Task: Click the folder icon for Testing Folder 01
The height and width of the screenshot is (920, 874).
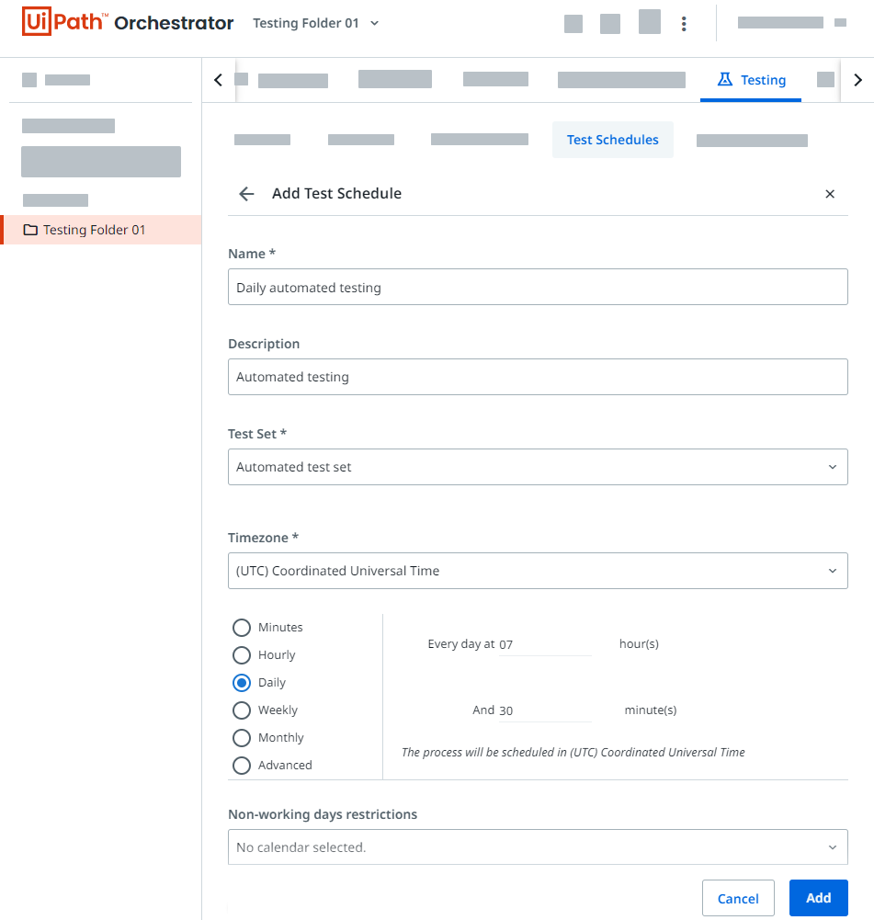Action: (x=30, y=230)
